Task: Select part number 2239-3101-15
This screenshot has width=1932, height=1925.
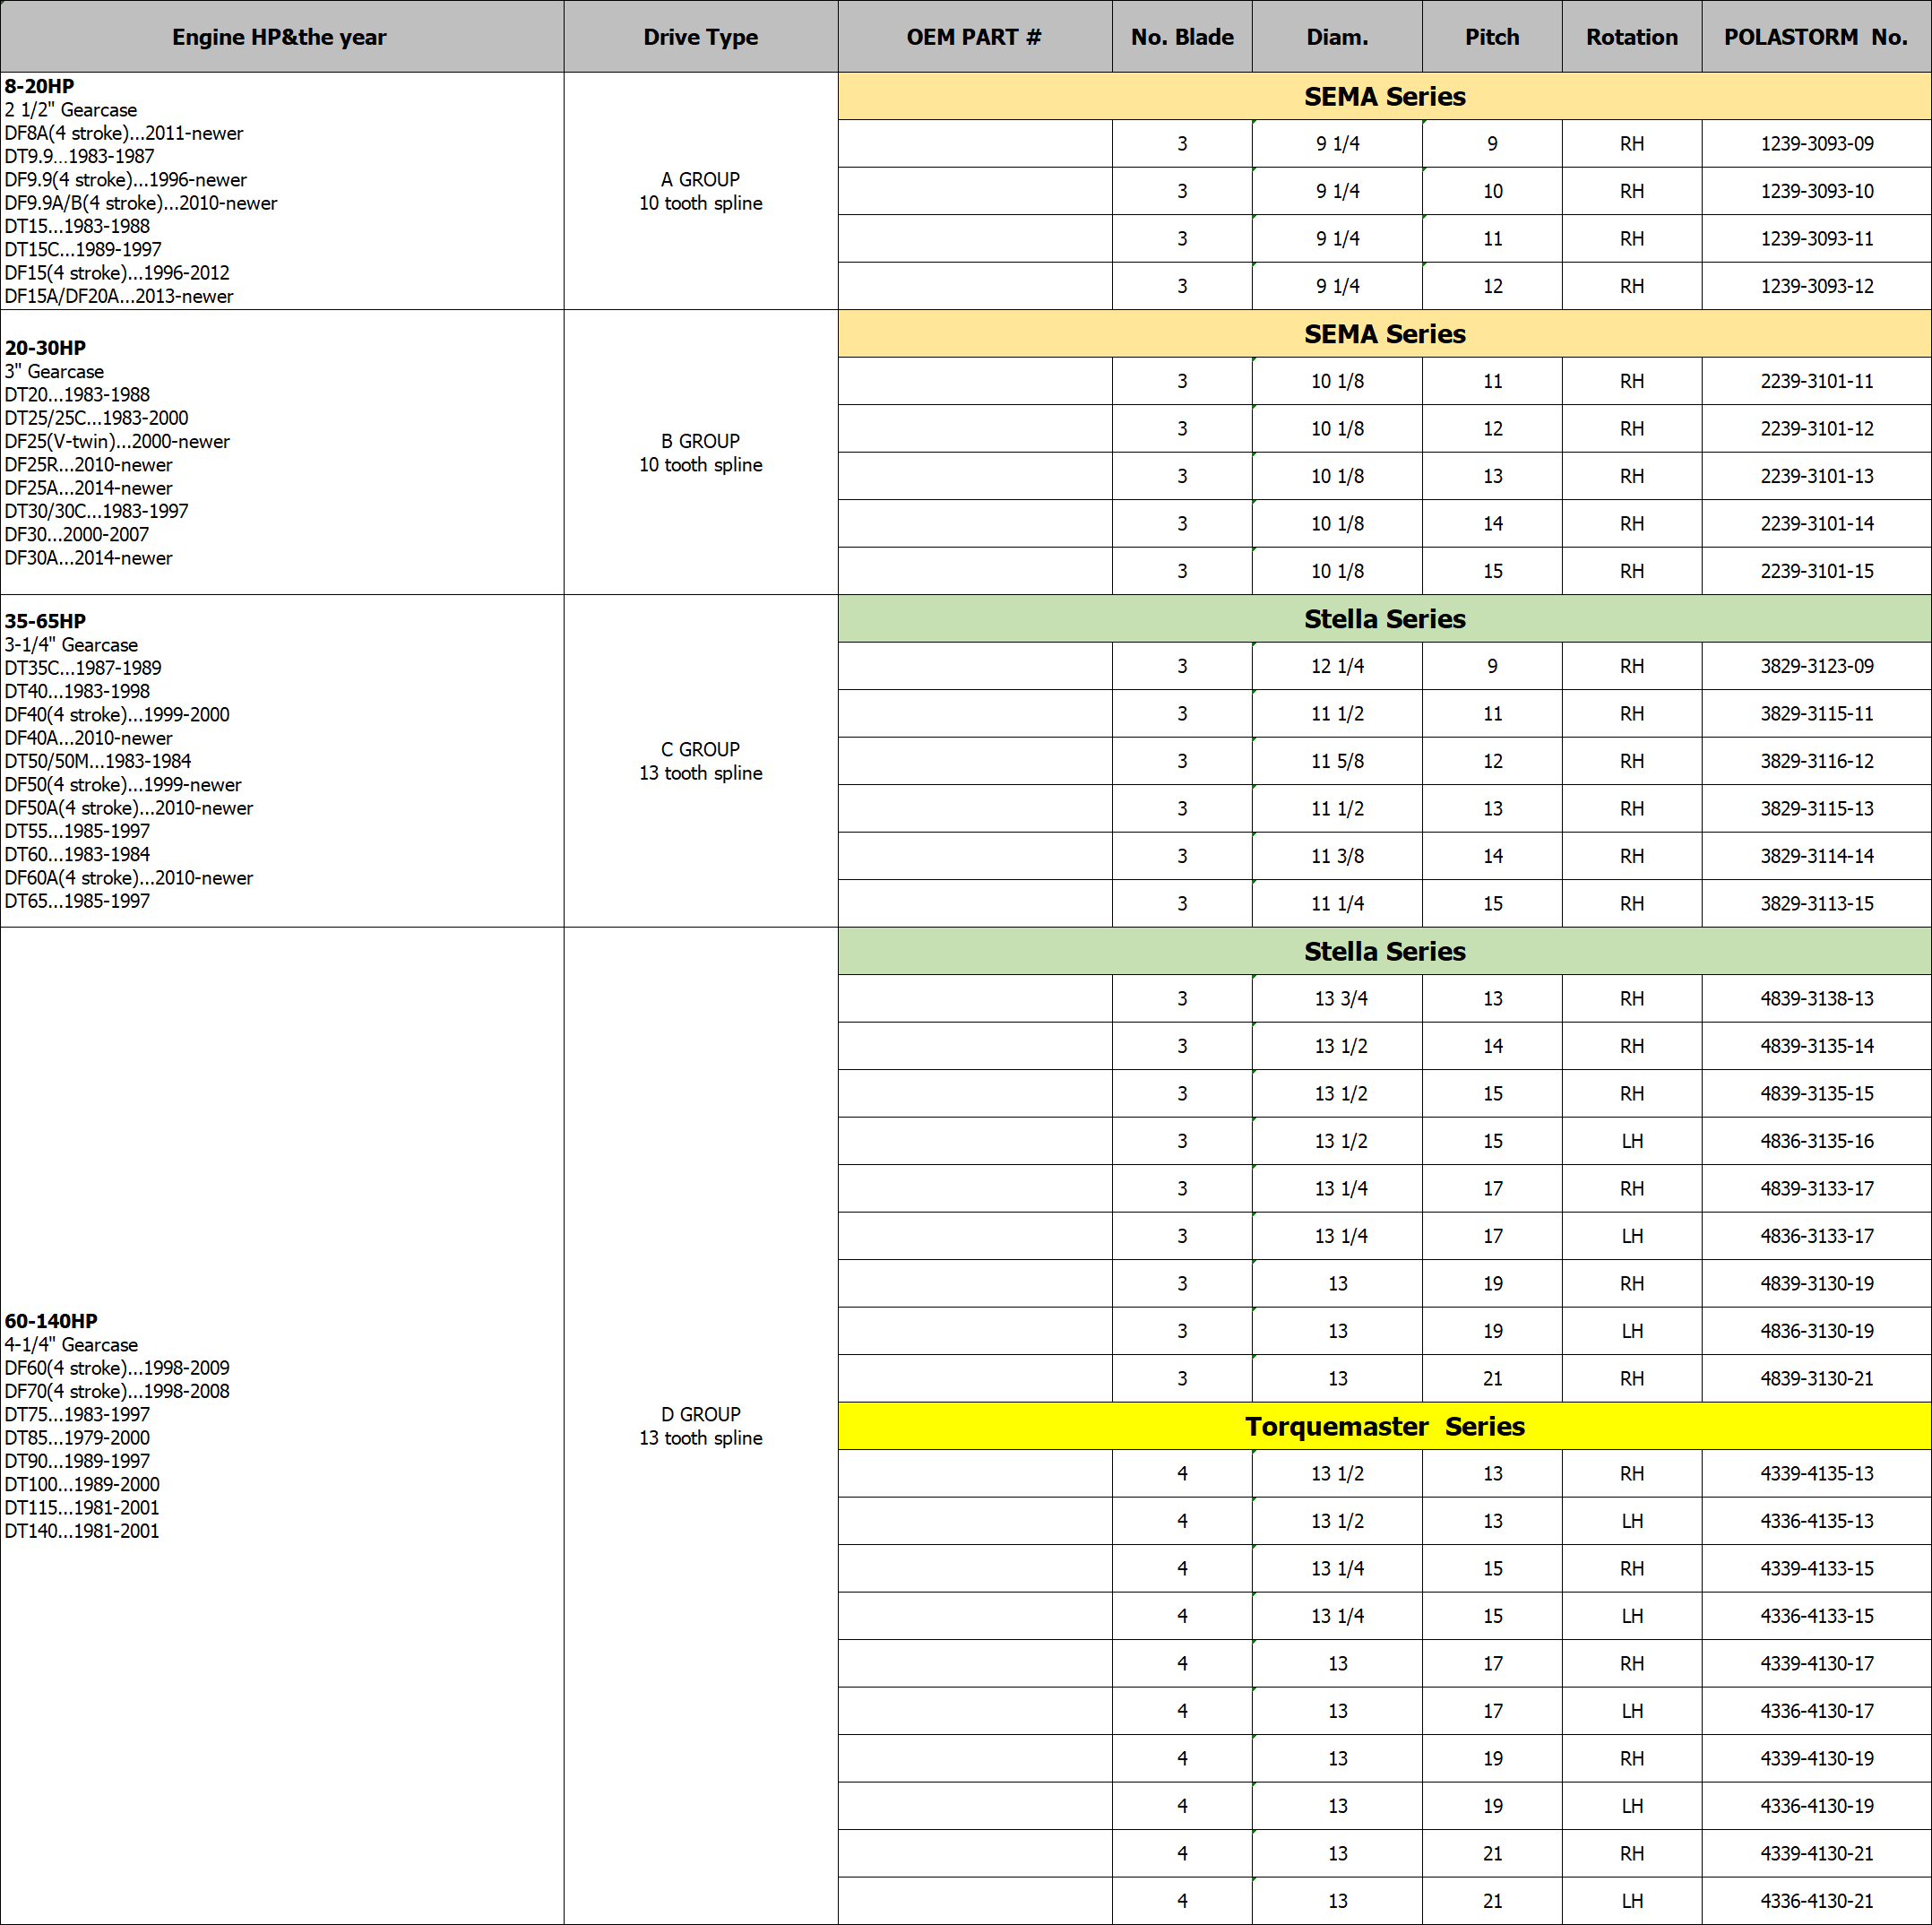Action: [1817, 571]
